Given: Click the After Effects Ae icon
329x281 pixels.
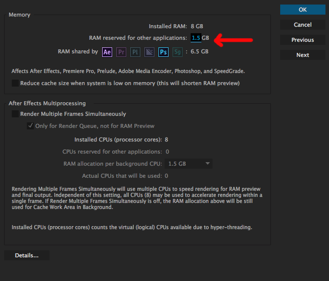Looking at the screenshot, I should tap(107, 52).
